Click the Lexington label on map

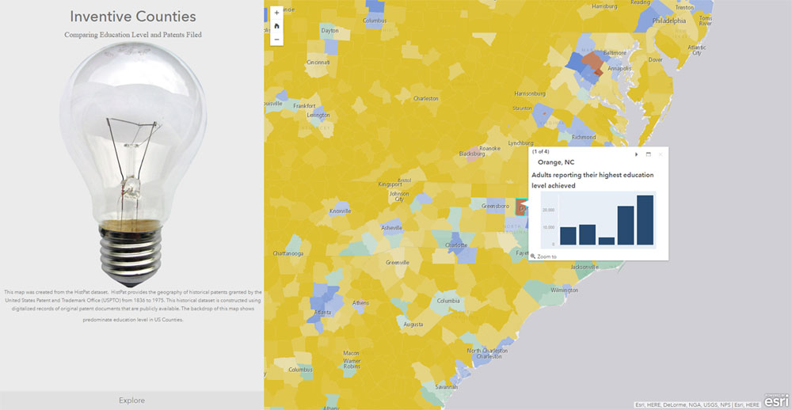(318, 115)
